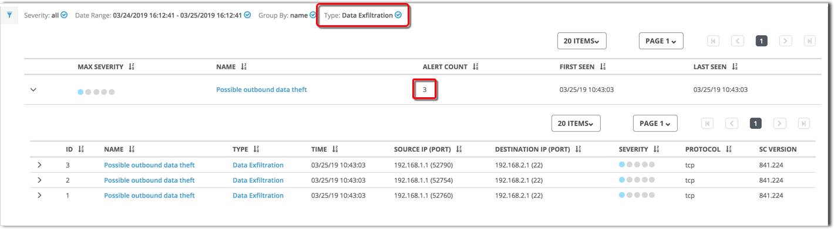Click Data Exfiltration type in row ID 3
This screenshot has width=834, height=229.
point(258,165)
